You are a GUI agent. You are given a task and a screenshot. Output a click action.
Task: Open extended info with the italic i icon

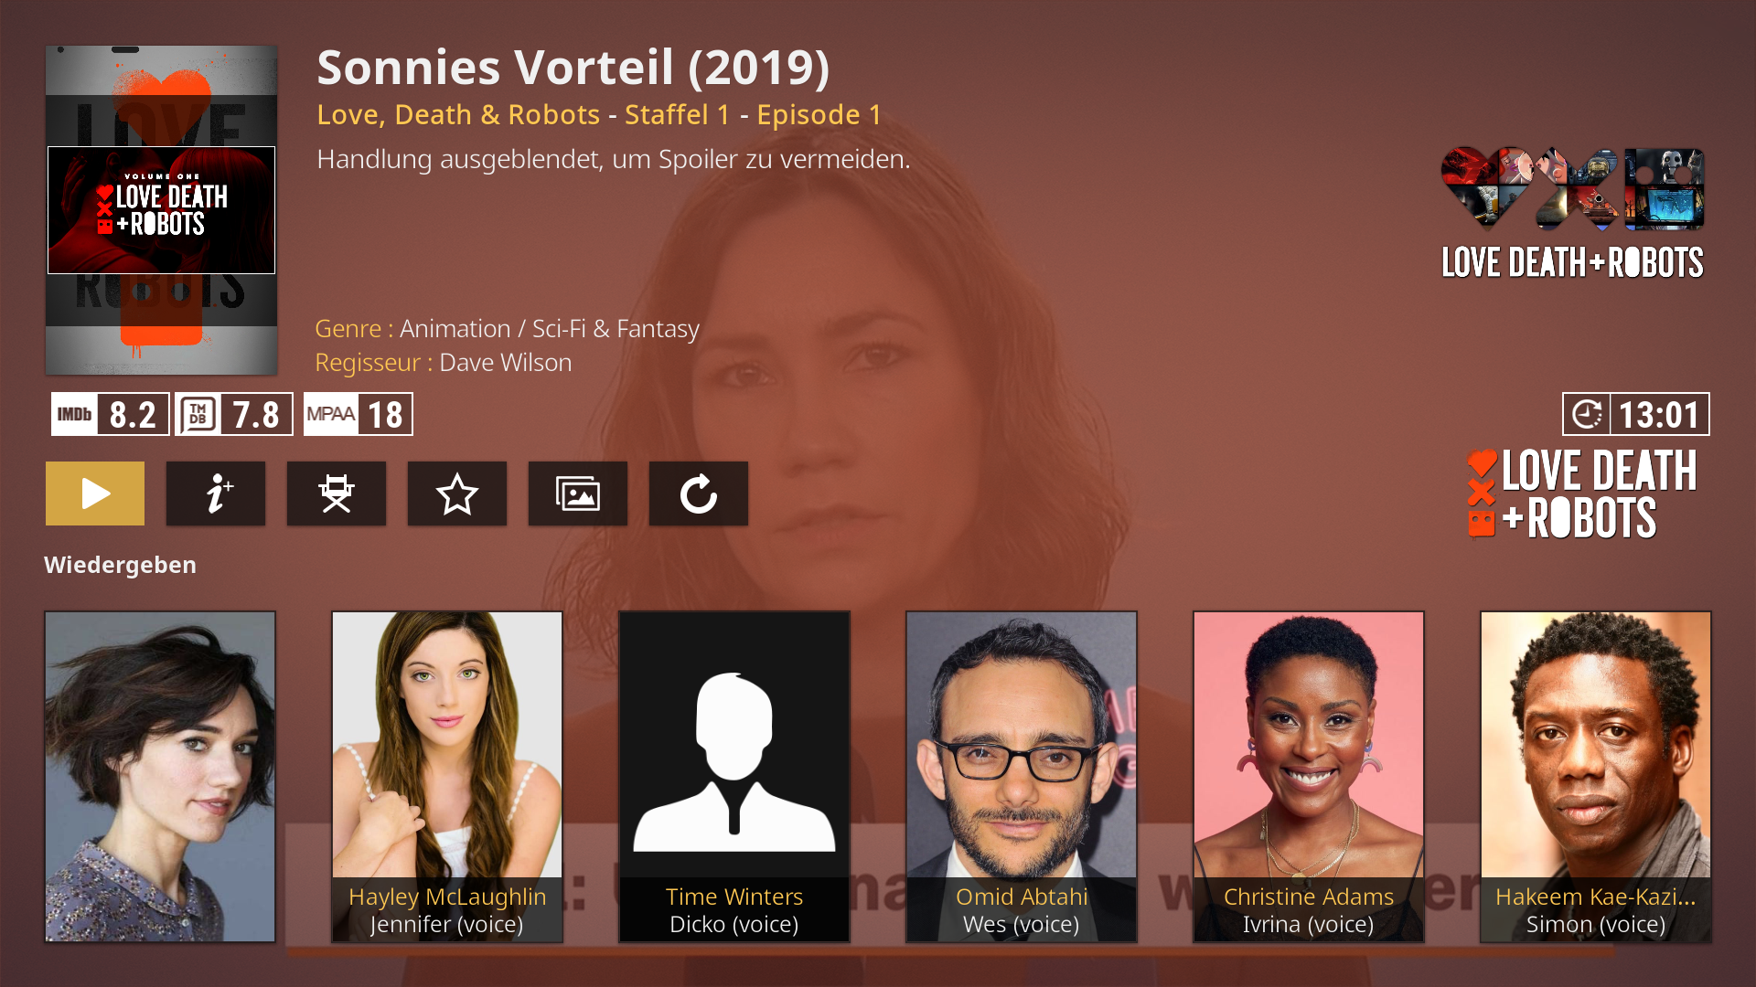point(216,493)
